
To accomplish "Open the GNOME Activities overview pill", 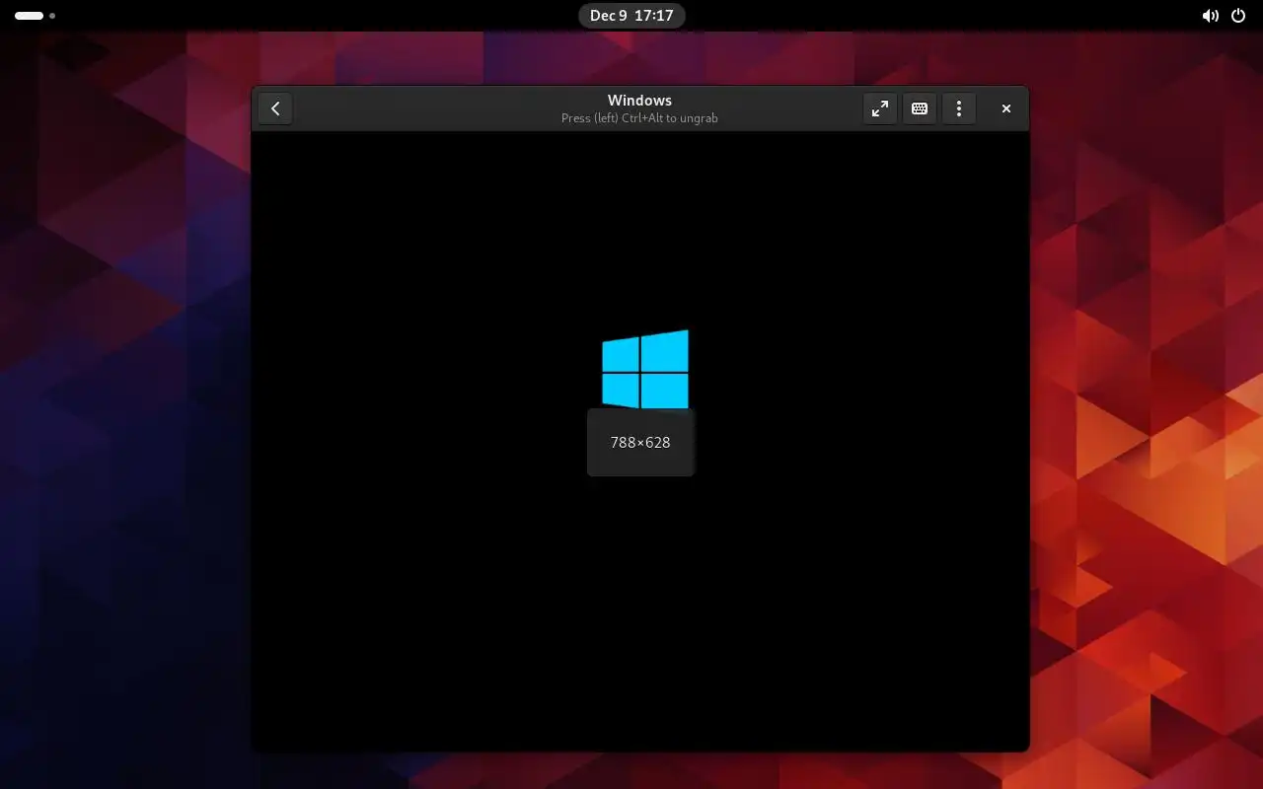I will coord(36,16).
